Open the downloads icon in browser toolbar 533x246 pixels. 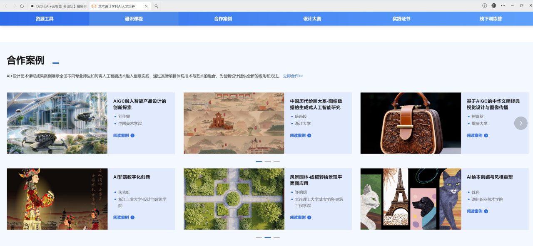[x=484, y=6]
